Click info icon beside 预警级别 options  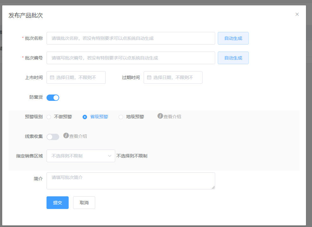(x=160, y=116)
